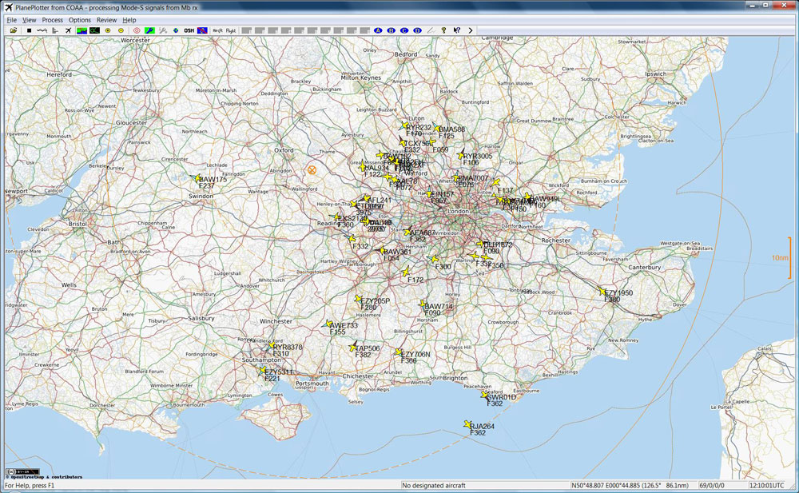799x493 pixels.
Task: Click the orange 10nm scale bar
Action: pyautogui.click(x=789, y=258)
